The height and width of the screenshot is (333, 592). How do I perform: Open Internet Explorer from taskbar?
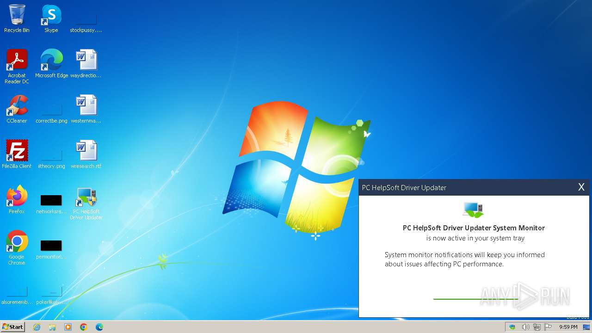[37, 327]
